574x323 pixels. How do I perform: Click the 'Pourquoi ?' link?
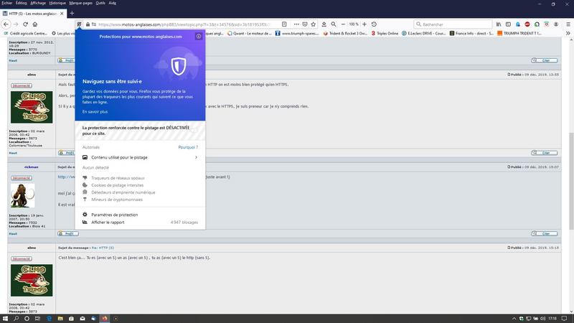pyautogui.click(x=188, y=147)
